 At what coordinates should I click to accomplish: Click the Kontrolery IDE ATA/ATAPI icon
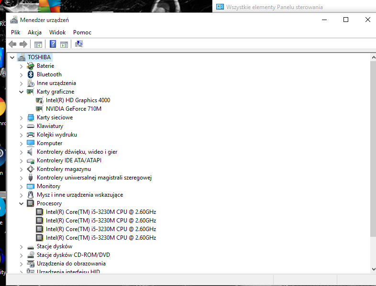31,161
